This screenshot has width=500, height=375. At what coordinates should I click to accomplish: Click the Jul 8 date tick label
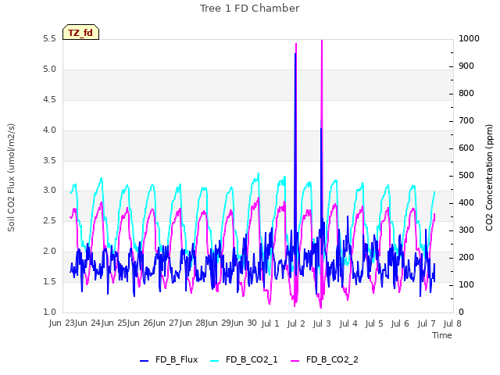(452, 323)
